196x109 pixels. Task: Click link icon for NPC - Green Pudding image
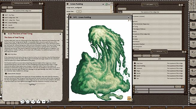click(x=3, y=23)
